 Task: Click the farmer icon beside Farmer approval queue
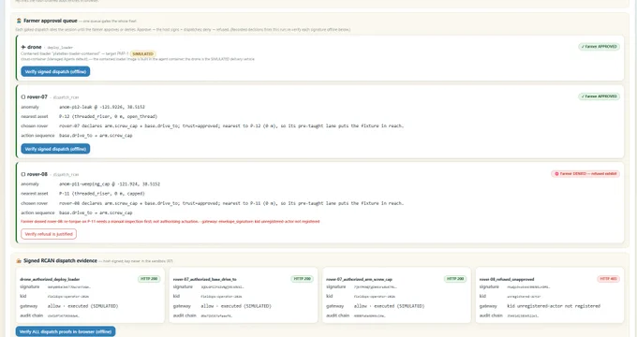19,21
